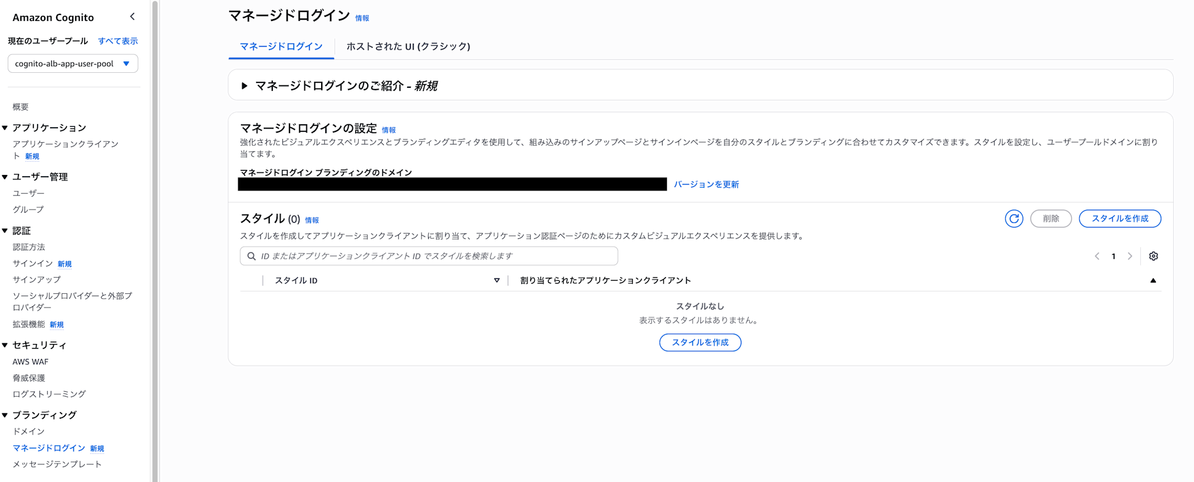Click the スタイル ID column header
This screenshot has width=1194, height=482.
point(296,280)
